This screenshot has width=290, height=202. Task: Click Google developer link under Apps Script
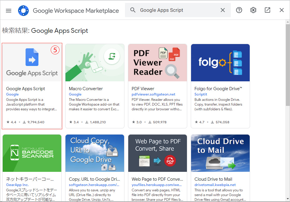12,94
